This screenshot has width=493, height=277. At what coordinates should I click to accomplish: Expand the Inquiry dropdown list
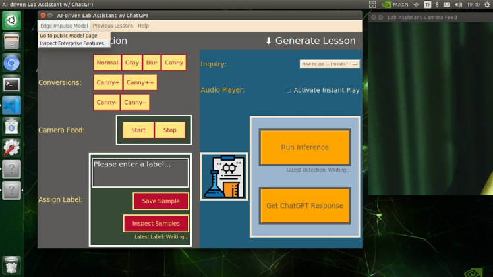pyautogui.click(x=330, y=64)
